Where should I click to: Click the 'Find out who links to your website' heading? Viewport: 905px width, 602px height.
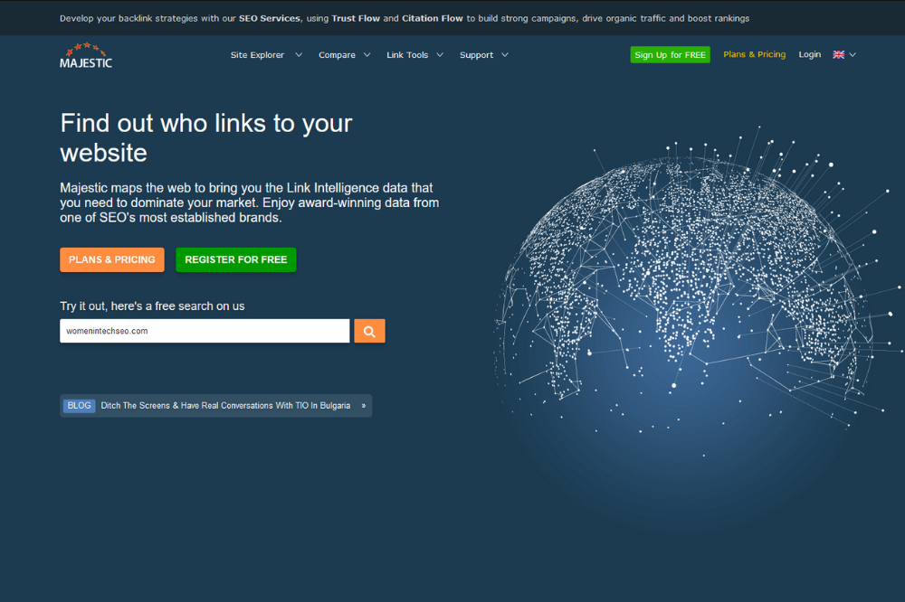coord(206,137)
